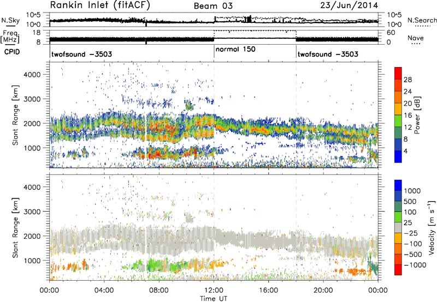The height and width of the screenshot is (302, 437).
Task: Click the '12:00' time axis tick label
Action: tap(214, 291)
